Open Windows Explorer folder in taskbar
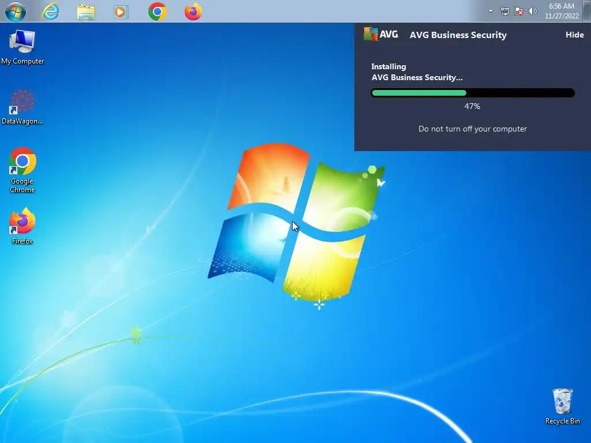 [x=86, y=12]
